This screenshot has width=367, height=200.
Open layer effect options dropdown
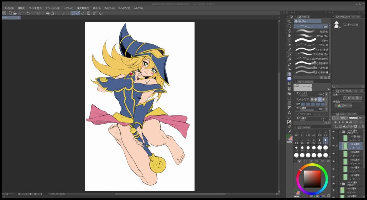(361, 98)
